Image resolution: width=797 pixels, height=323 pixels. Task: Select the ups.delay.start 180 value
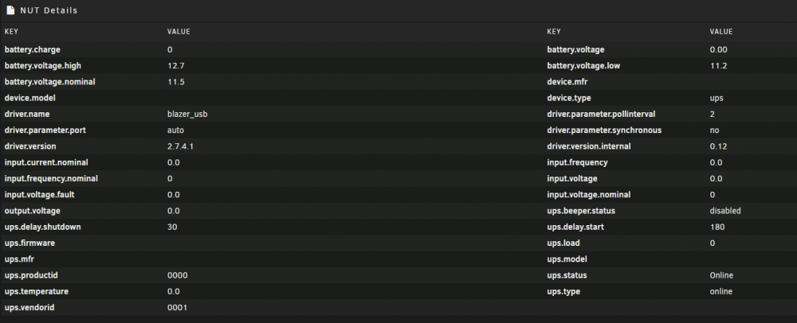point(717,228)
